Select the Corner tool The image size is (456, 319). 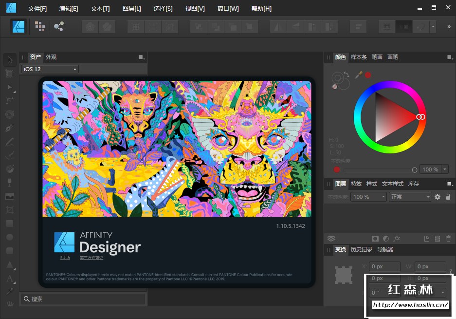(x=10, y=101)
